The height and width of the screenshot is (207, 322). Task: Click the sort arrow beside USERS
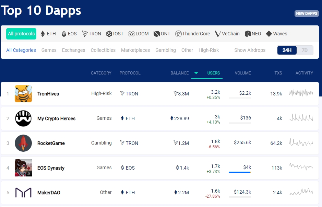tap(196, 73)
